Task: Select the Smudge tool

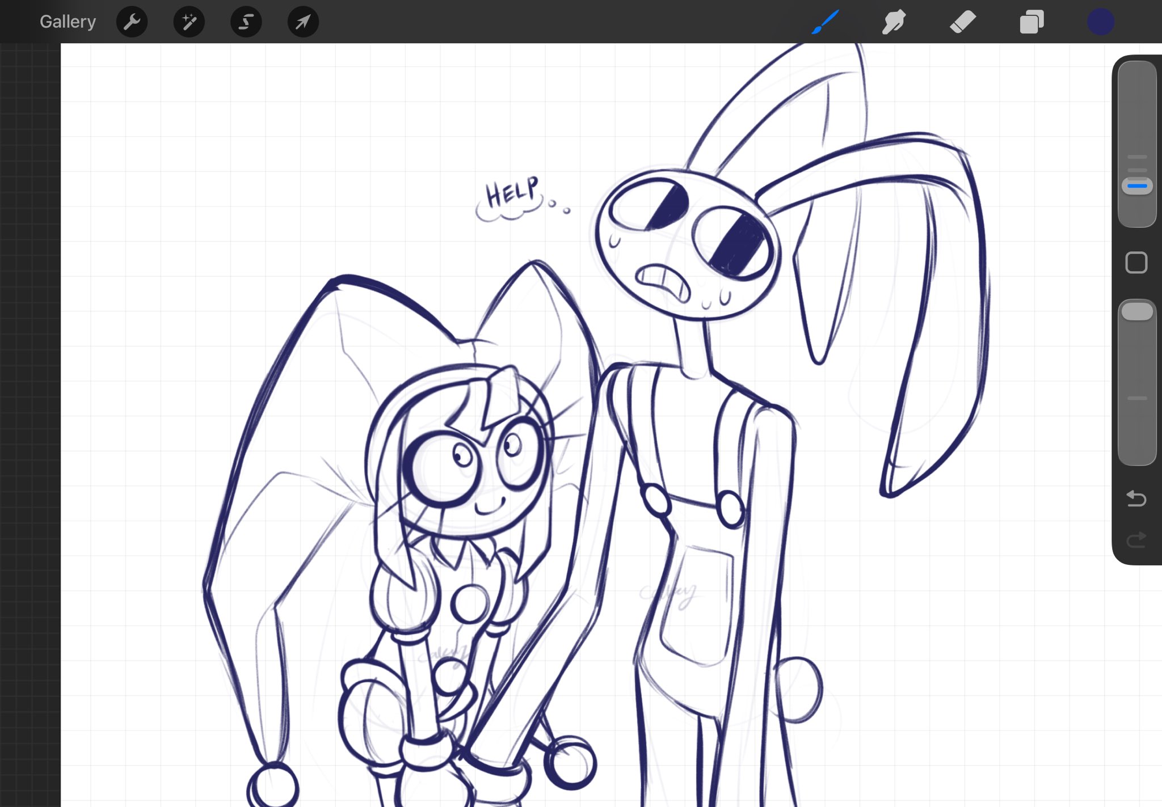Action: [x=894, y=22]
